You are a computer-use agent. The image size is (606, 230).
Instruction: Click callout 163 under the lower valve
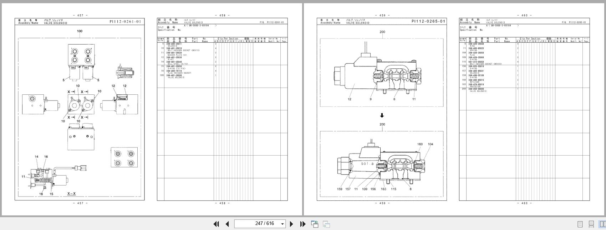383,189
